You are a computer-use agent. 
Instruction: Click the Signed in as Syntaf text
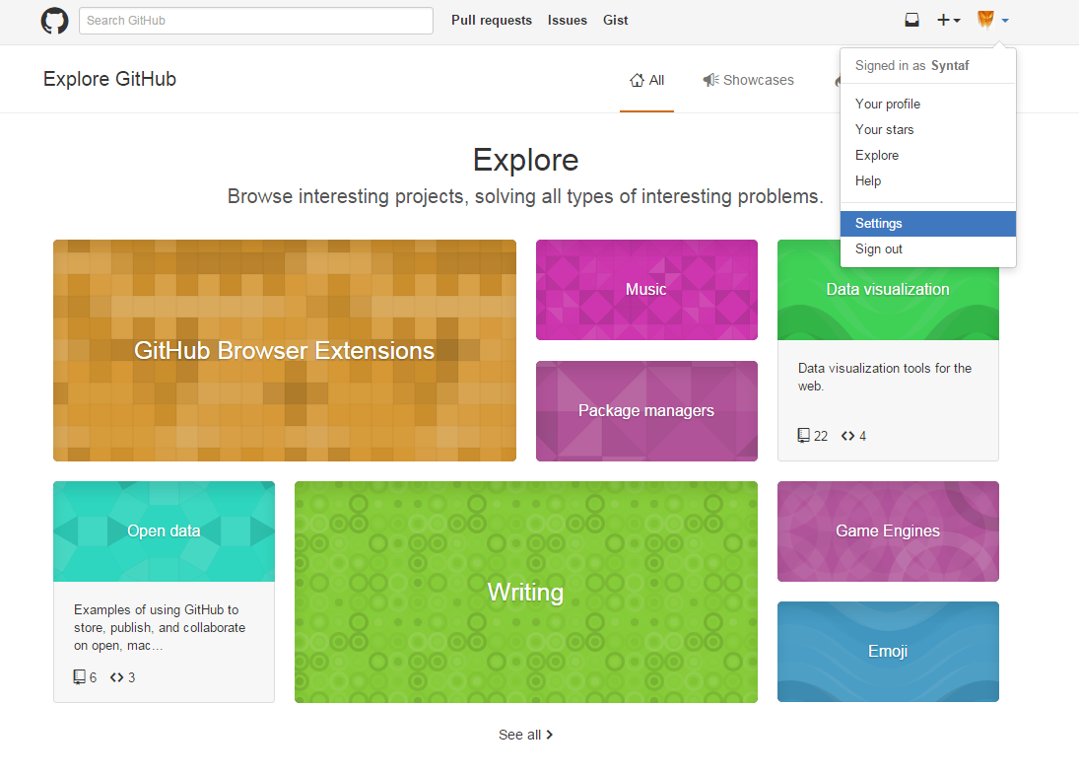pos(911,65)
